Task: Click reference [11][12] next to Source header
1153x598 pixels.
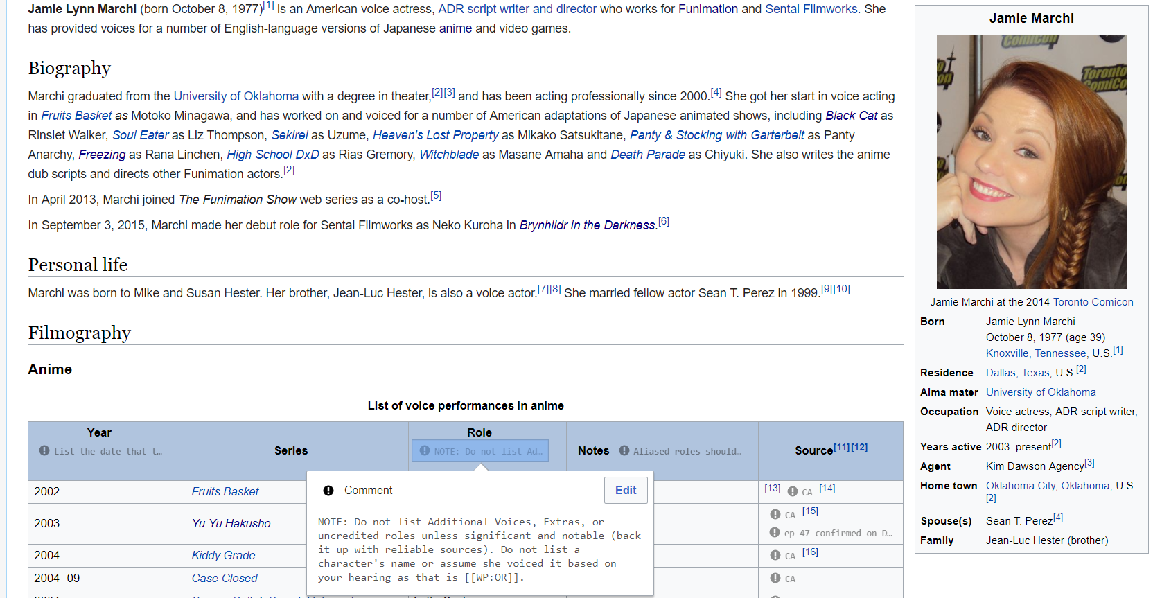Action: point(851,448)
